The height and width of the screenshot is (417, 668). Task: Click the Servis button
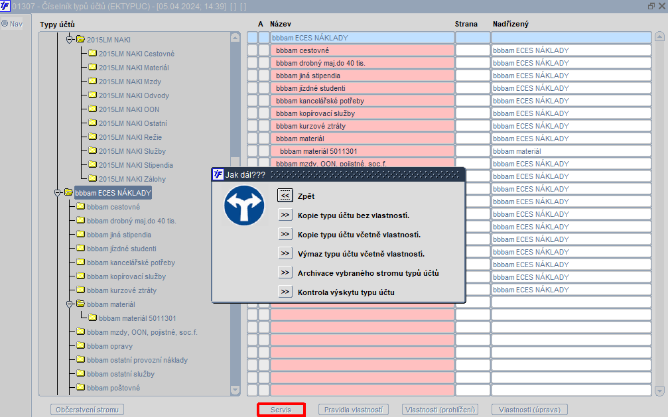(281, 410)
